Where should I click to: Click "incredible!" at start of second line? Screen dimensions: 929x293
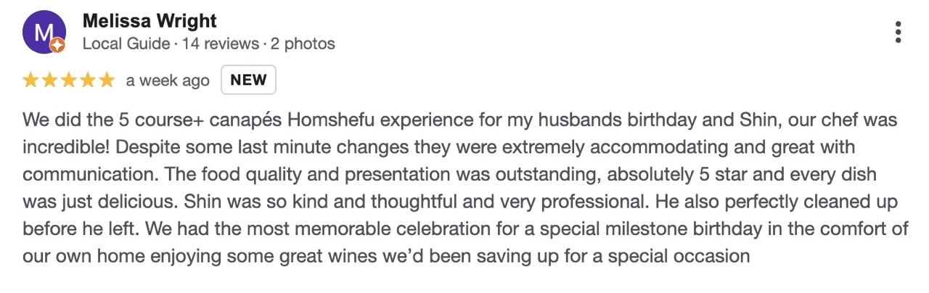[x=66, y=147]
